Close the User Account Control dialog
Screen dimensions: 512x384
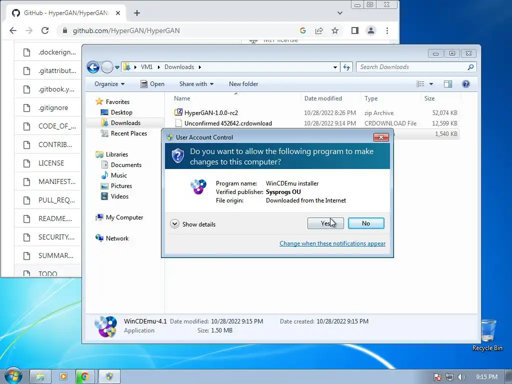pos(380,137)
